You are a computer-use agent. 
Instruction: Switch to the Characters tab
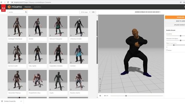click(28, 7)
